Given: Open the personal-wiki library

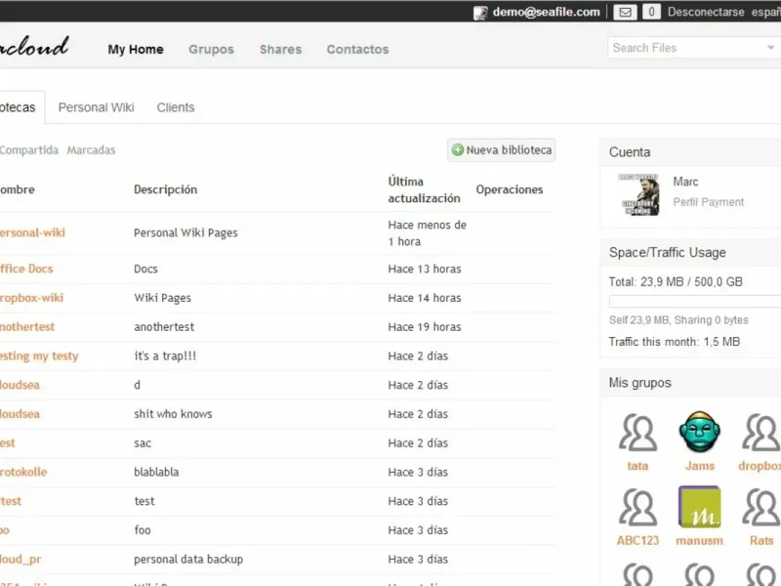Looking at the screenshot, I should (x=32, y=232).
